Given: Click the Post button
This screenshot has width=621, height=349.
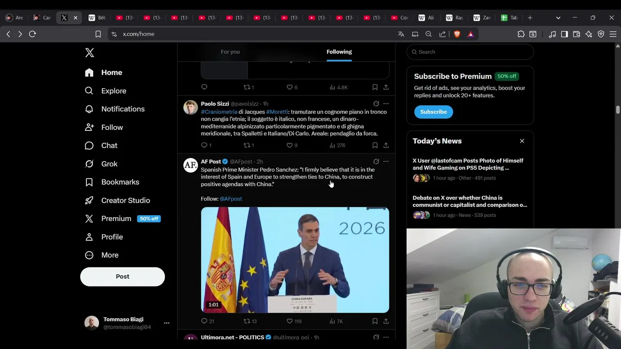Looking at the screenshot, I should (x=122, y=276).
